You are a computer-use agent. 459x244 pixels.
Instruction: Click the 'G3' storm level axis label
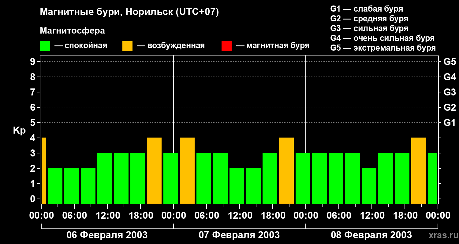point(450,92)
